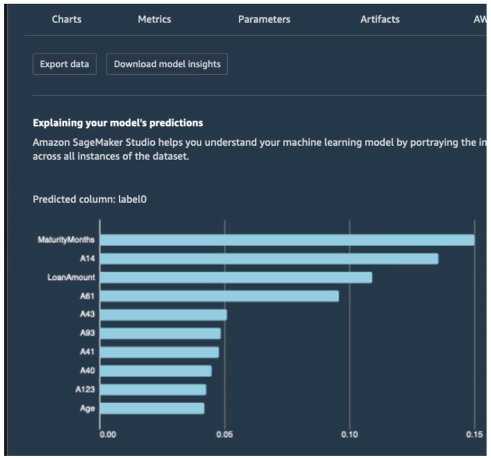491x458 pixels.
Task: Click the A93 feature bar
Action: (x=160, y=334)
